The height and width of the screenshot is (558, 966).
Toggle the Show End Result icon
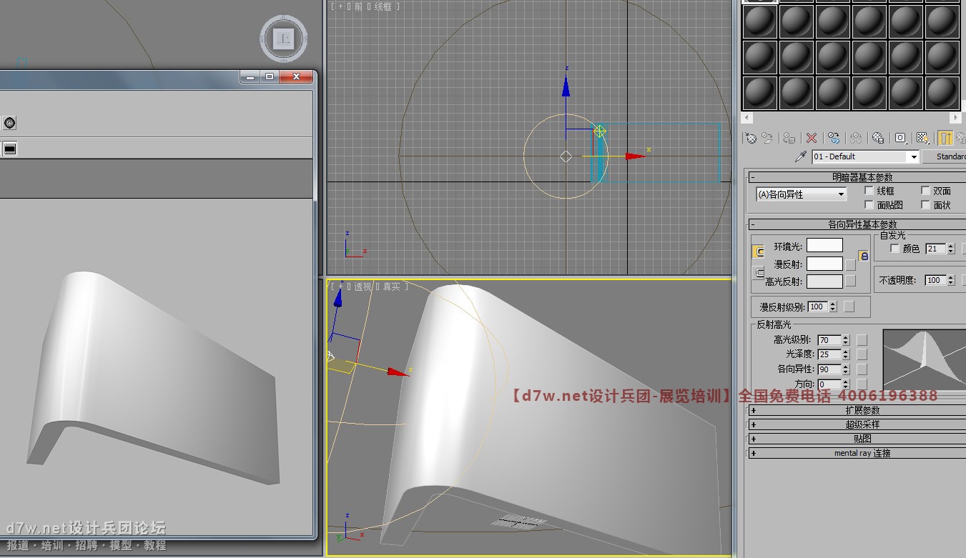(x=945, y=138)
